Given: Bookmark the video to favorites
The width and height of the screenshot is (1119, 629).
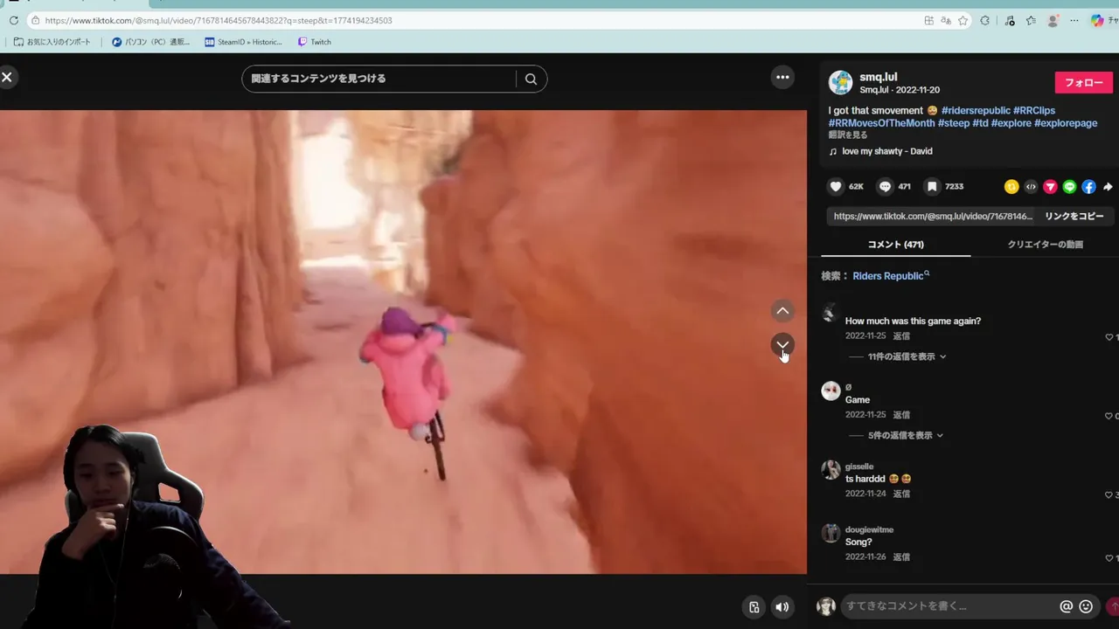Looking at the screenshot, I should [x=932, y=186].
